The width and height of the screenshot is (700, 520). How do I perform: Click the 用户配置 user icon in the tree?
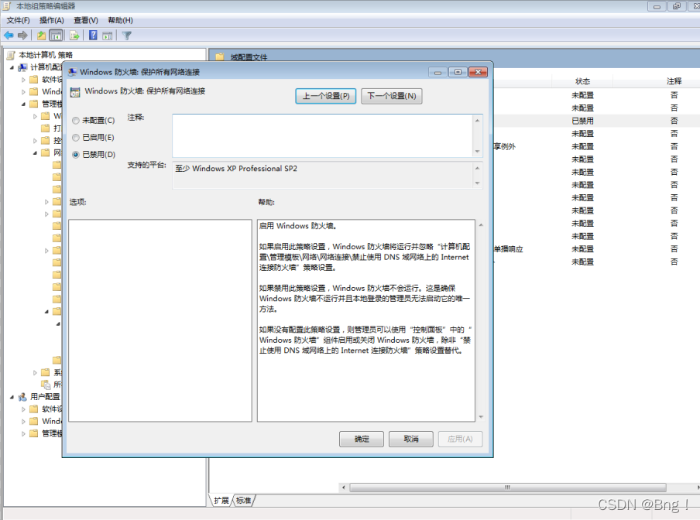pos(22,396)
